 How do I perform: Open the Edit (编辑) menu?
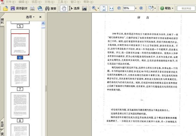pos(24,2)
